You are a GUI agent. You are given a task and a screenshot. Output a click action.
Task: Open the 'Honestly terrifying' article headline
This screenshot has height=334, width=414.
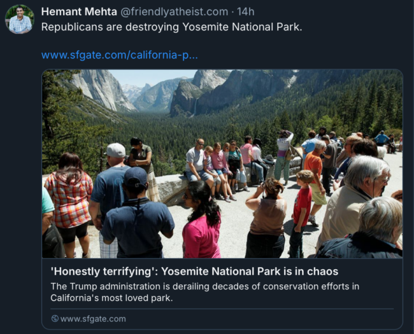(x=194, y=271)
